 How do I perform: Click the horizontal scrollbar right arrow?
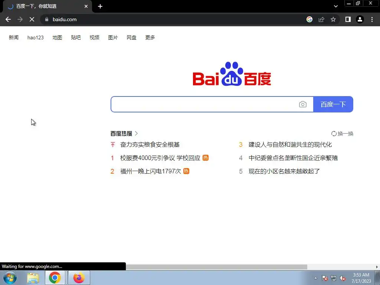pyautogui.click(x=377, y=267)
